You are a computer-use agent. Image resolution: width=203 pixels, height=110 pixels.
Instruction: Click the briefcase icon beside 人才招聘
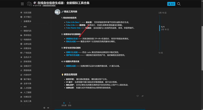point(21,88)
